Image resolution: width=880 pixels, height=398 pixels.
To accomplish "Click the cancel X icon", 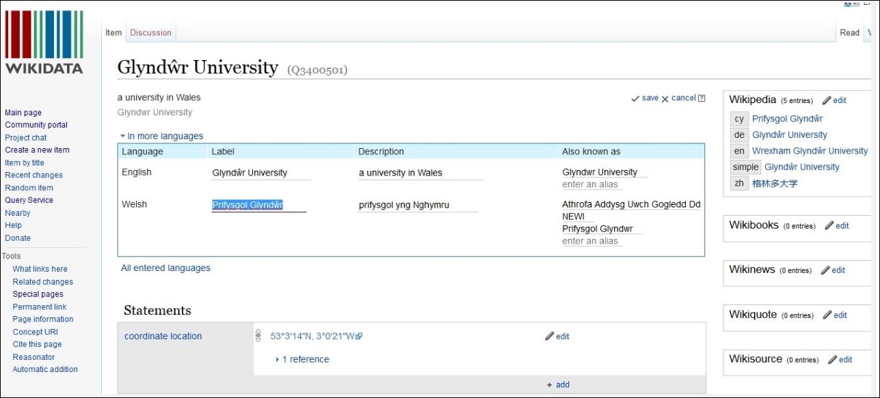I will point(665,99).
